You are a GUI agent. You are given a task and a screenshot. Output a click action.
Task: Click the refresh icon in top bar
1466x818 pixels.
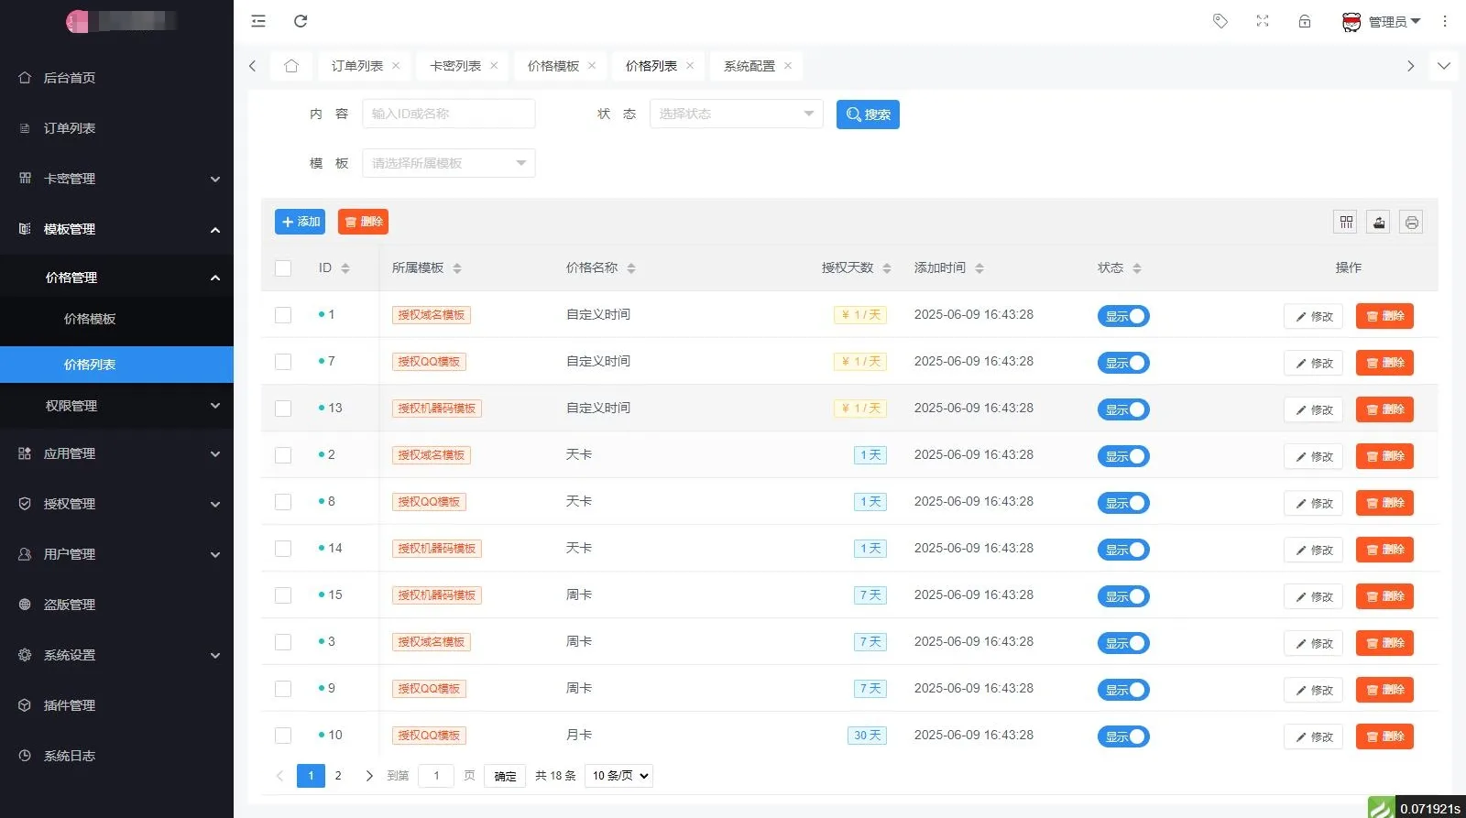301,21
